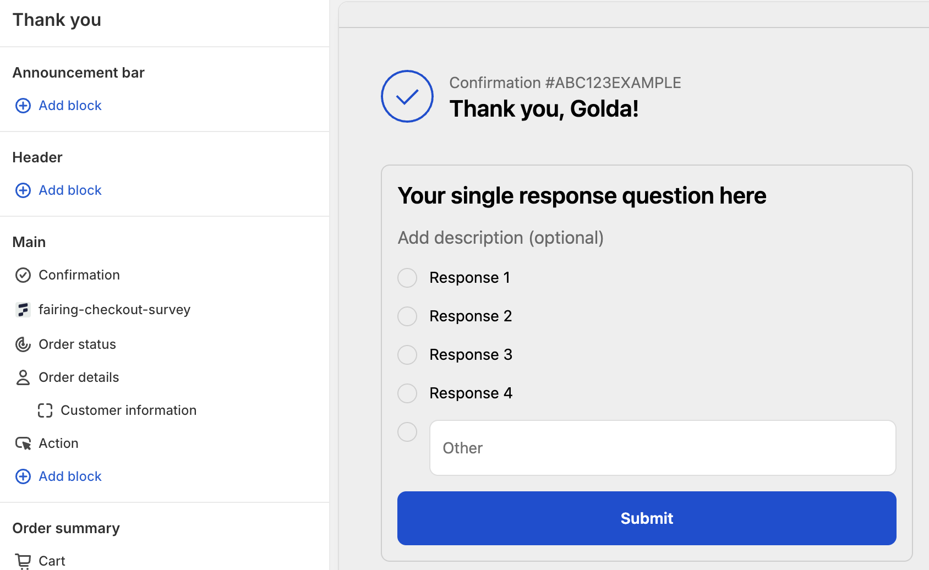Viewport: 929px width, 570px height.
Task: Select the Response 2 radio button
Action: [x=407, y=316]
